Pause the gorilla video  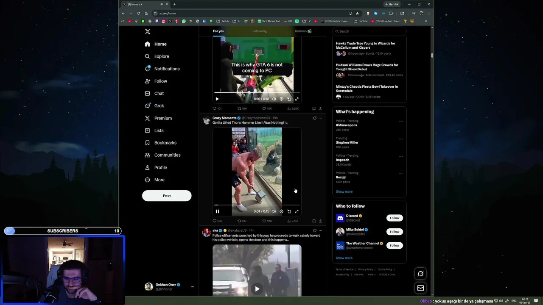tap(217, 211)
